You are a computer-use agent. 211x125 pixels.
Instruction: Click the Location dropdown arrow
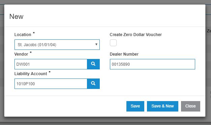coord(96,44)
